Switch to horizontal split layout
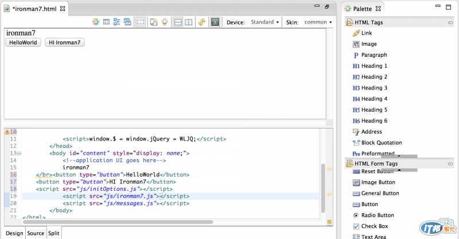 [178, 22]
